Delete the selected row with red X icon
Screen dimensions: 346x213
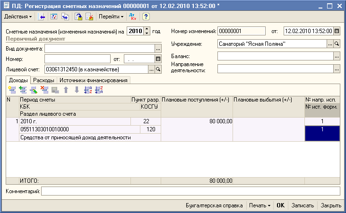(44, 89)
